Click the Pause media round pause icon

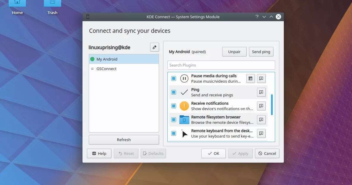point(184,78)
